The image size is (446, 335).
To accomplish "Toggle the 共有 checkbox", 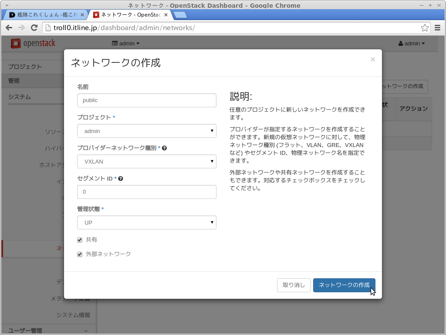I will tap(80, 240).
